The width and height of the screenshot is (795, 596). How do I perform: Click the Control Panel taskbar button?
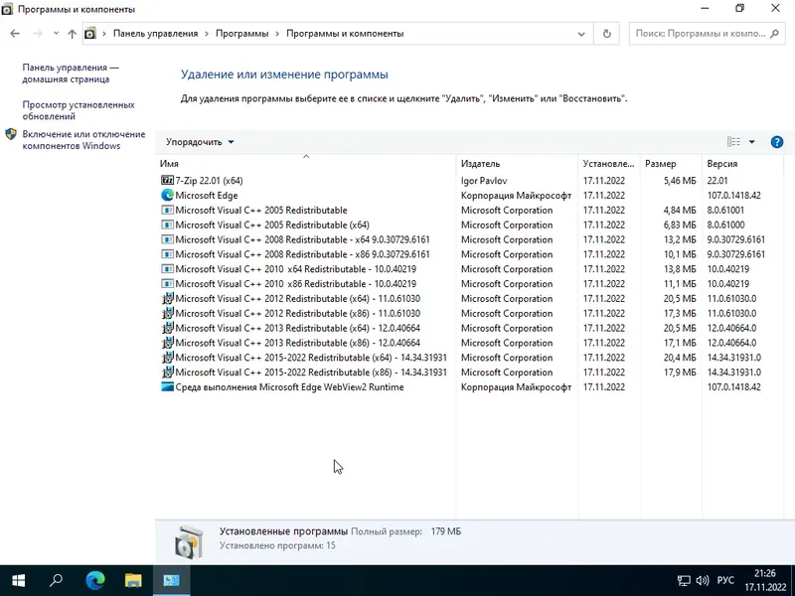coord(171,580)
